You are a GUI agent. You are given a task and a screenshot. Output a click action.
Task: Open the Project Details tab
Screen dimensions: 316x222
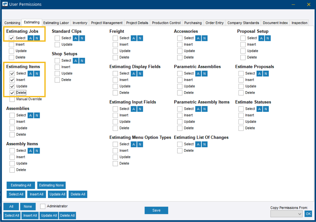[137, 23]
